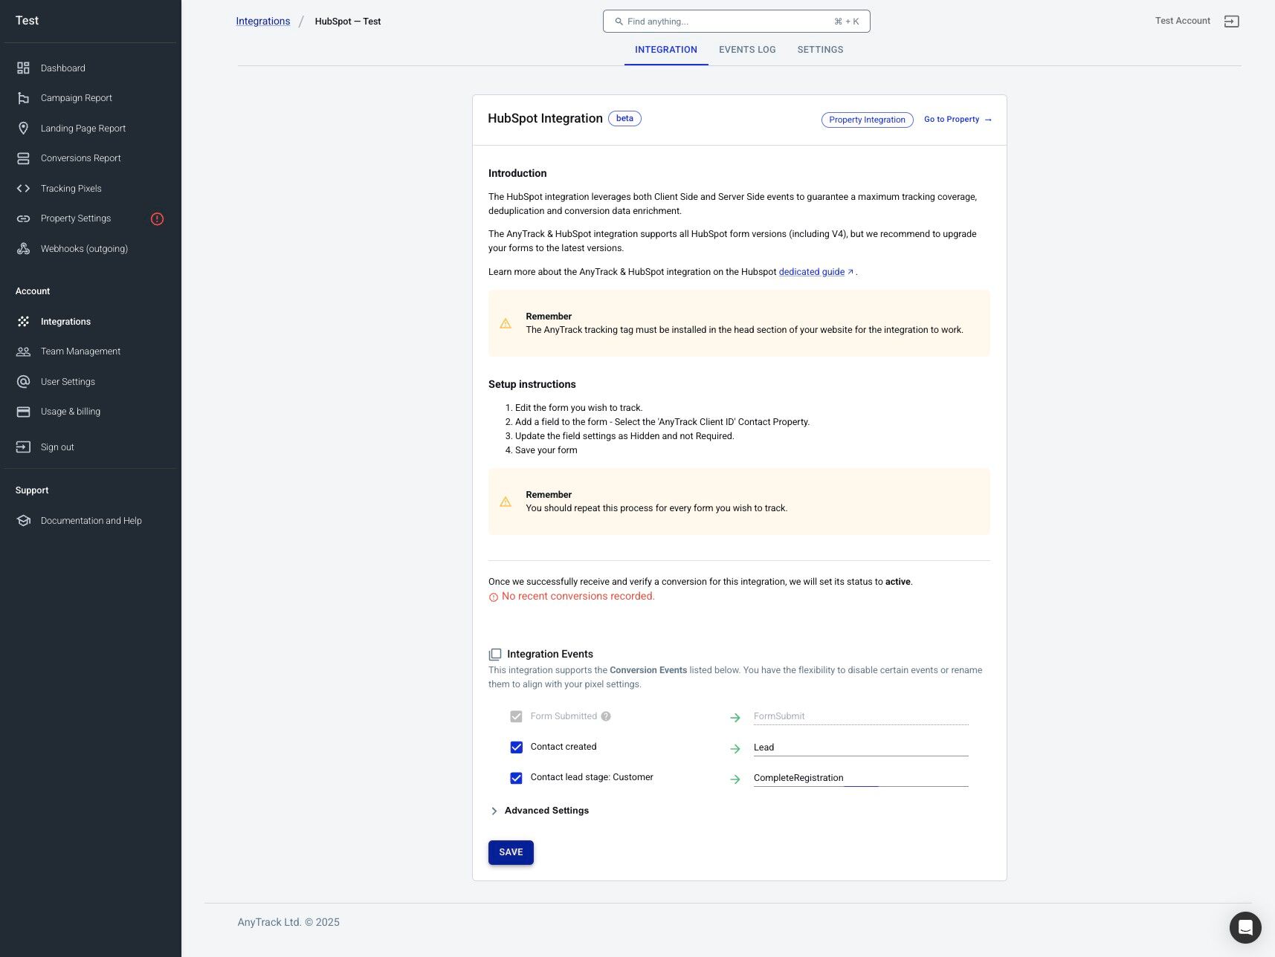Click the Integrations breadcrumb link
1275x957 pixels.
coord(263,22)
